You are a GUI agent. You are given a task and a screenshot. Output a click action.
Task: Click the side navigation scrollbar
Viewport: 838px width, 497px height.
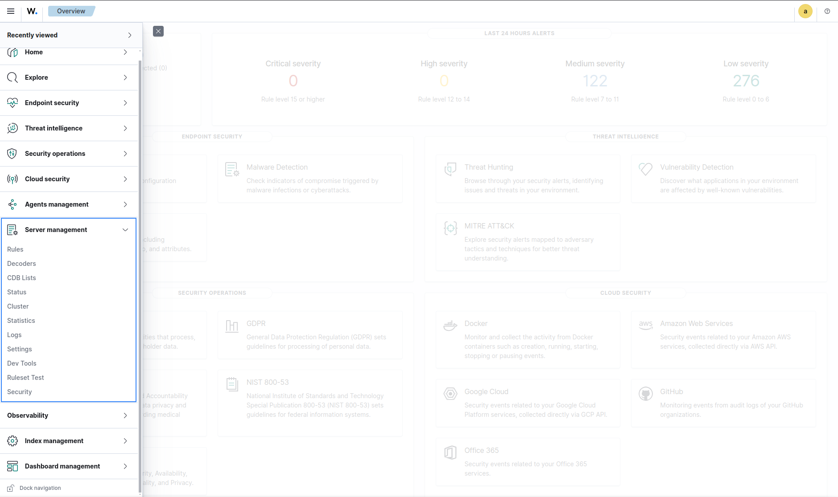coord(140,276)
